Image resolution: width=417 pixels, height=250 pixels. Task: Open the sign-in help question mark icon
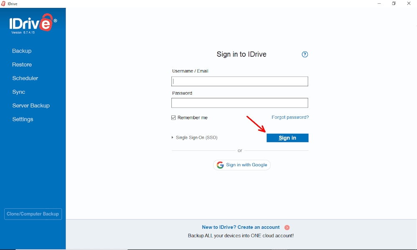[x=305, y=55]
